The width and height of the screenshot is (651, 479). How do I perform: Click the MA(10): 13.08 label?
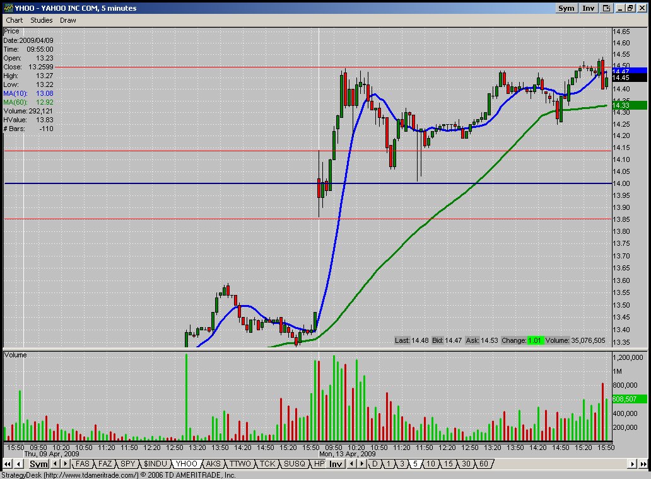[x=28, y=93]
